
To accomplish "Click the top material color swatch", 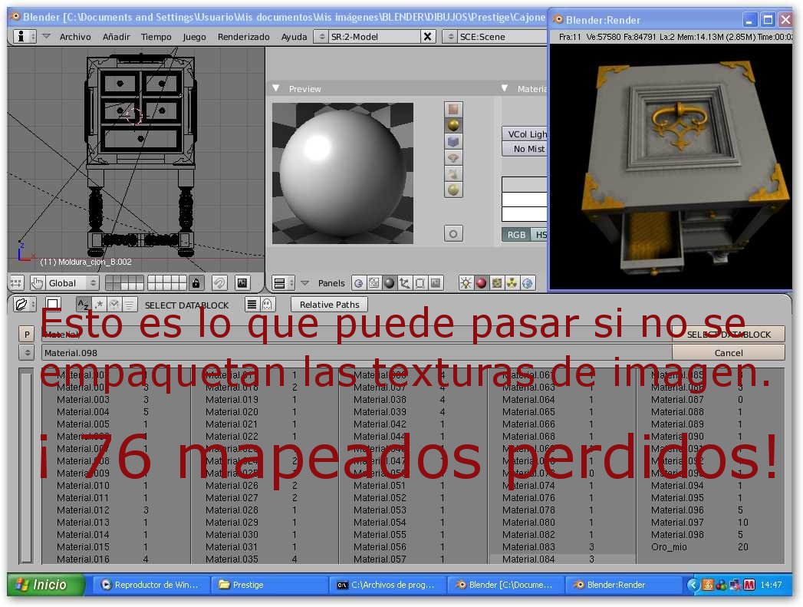I will 525,184.
